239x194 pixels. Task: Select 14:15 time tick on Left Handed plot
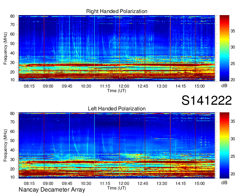coord(181,183)
